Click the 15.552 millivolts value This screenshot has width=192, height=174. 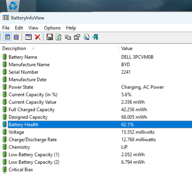click(x=138, y=132)
